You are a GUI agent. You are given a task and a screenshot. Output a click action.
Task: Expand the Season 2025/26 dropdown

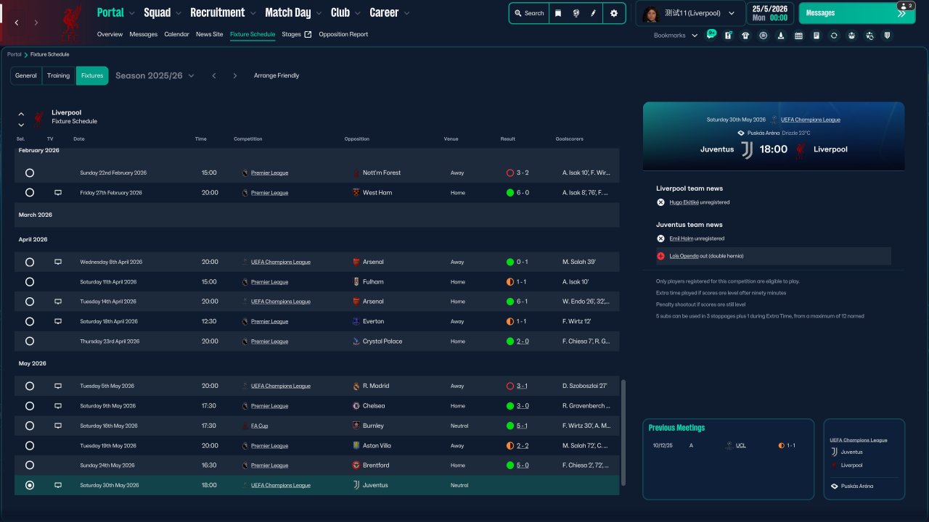click(155, 75)
